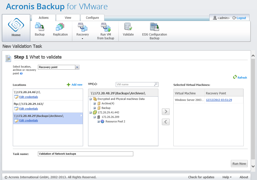Edit credentials for \\172.20.24.46\1\

(x=29, y=97)
